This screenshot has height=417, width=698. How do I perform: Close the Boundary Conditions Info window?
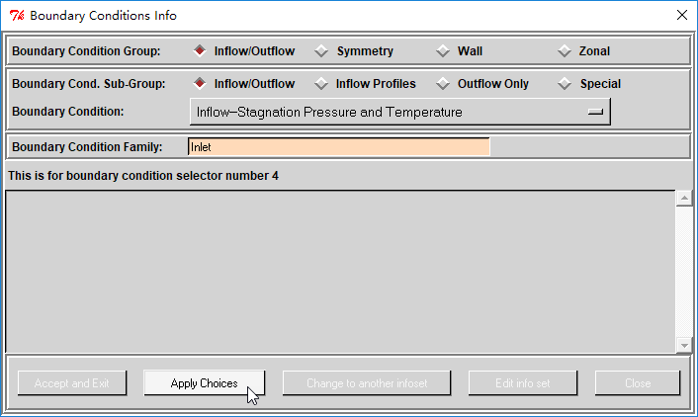[681, 15]
